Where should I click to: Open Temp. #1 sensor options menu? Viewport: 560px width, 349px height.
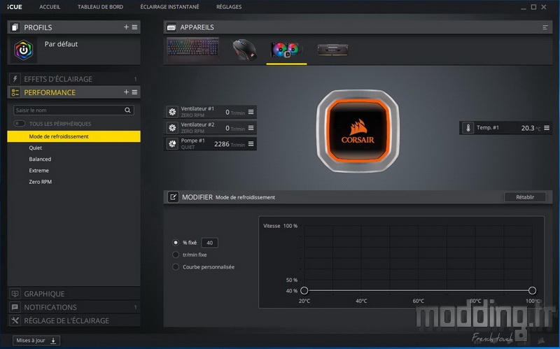pos(547,128)
